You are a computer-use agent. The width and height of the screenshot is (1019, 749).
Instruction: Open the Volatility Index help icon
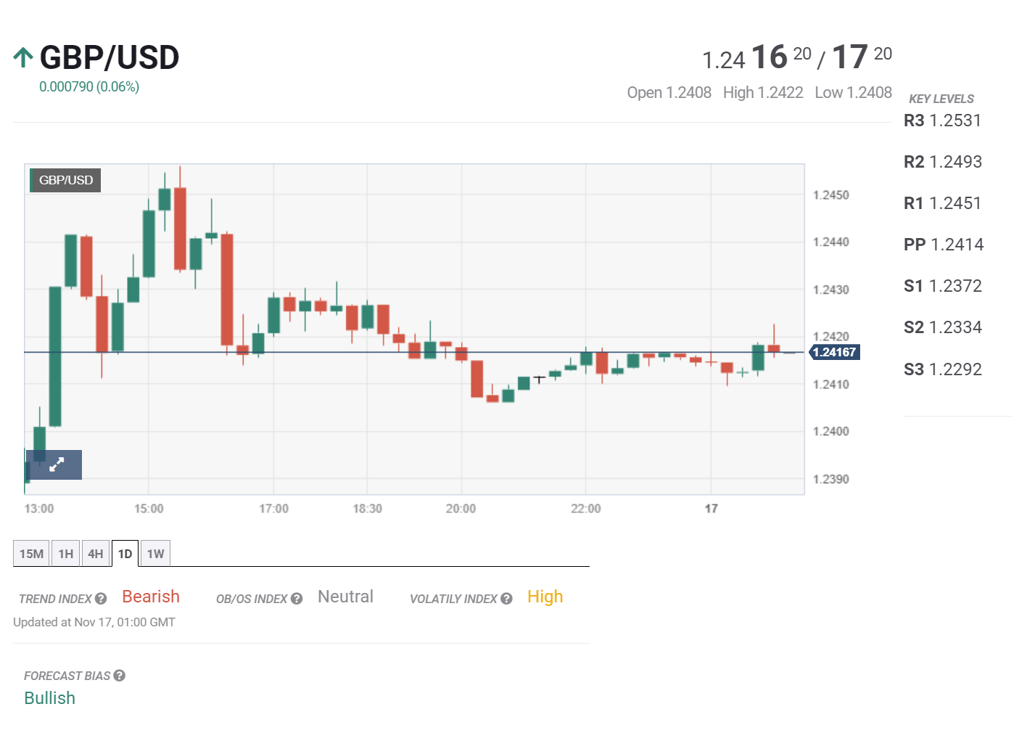(x=506, y=599)
